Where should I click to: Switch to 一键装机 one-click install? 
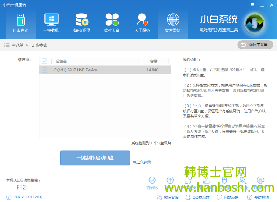(51, 23)
